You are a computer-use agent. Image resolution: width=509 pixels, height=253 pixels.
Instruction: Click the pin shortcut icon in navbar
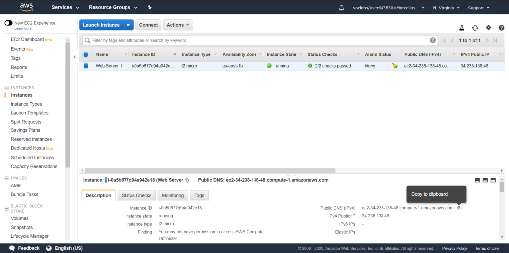pos(150,8)
